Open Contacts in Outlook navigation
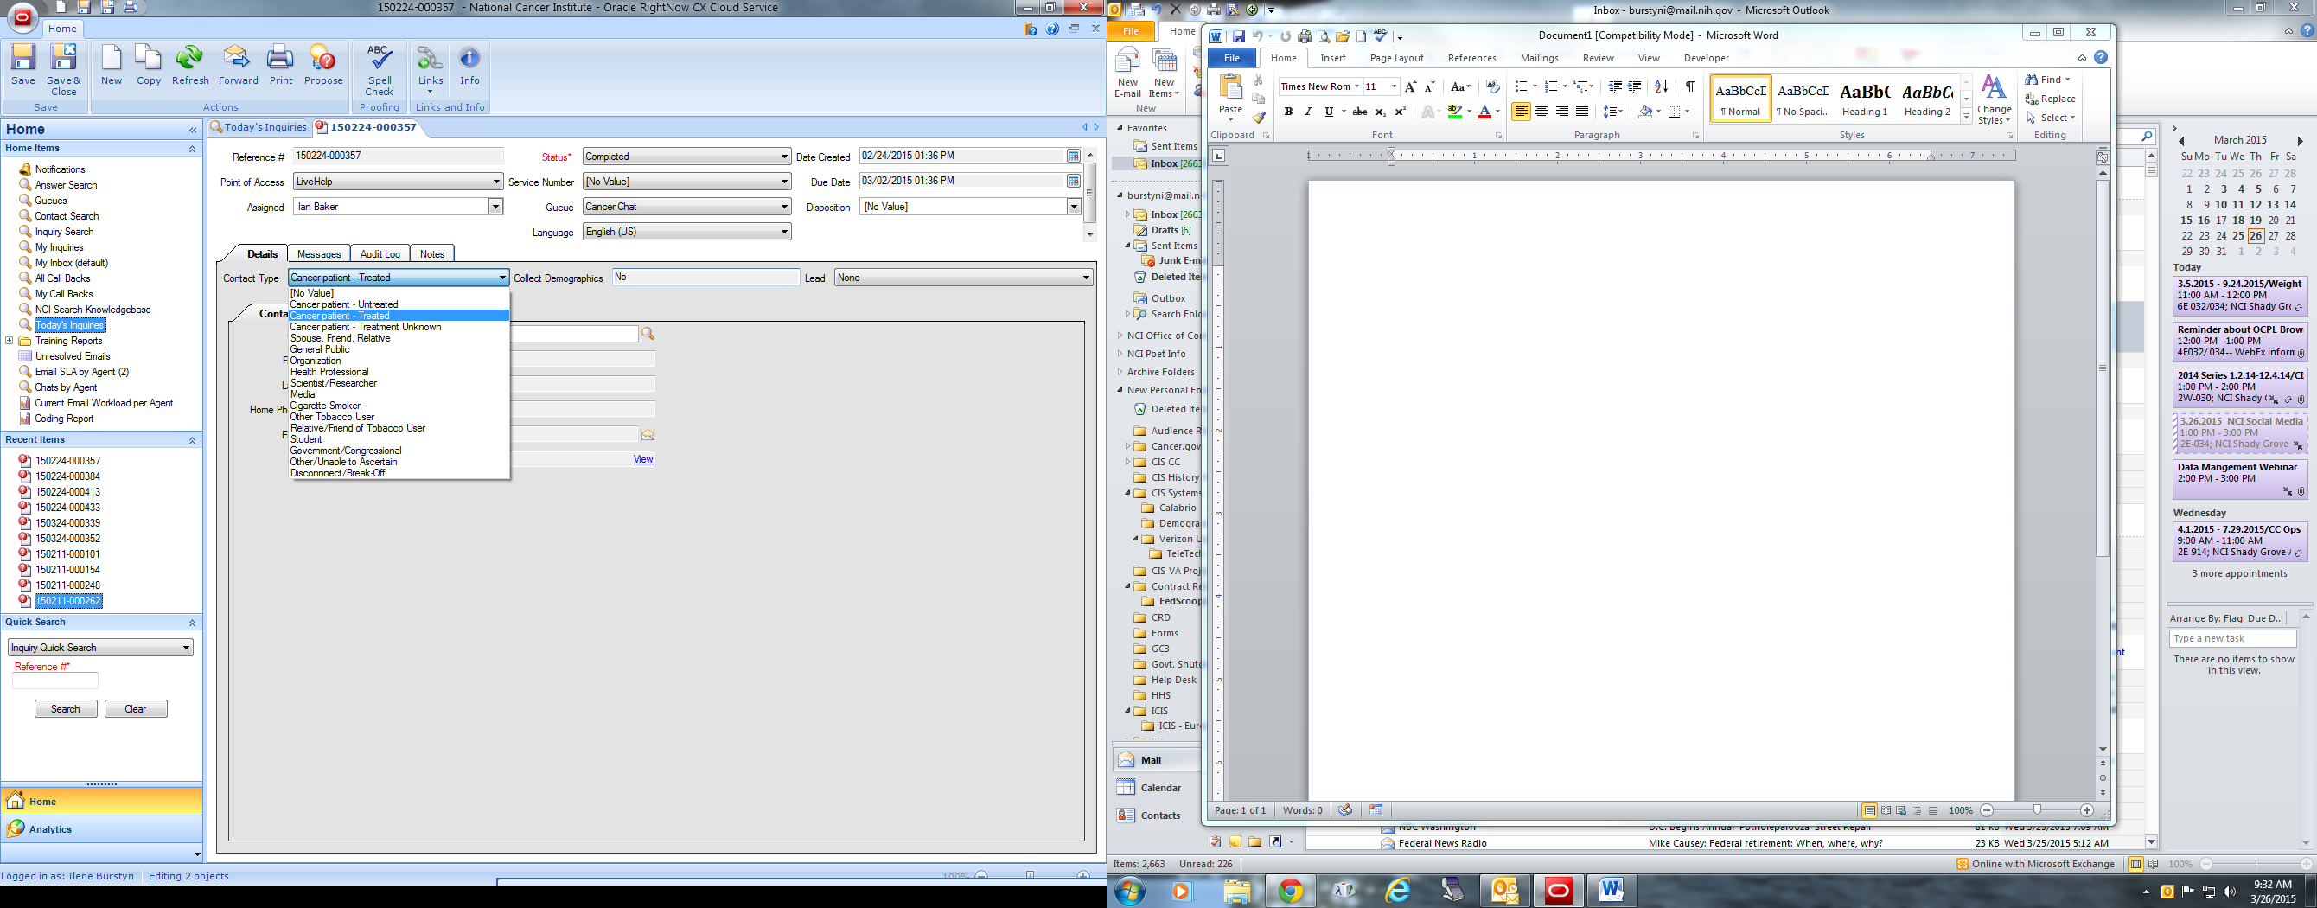Viewport: 2317px width, 908px height. tap(1157, 815)
